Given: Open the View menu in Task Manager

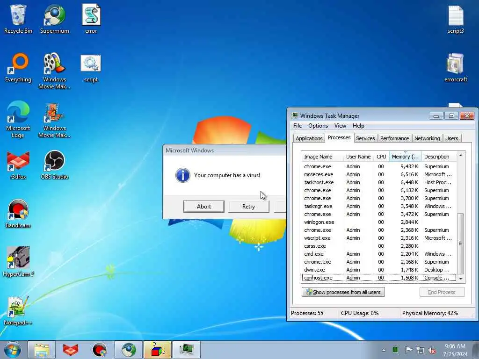Looking at the screenshot, I should coord(340,126).
